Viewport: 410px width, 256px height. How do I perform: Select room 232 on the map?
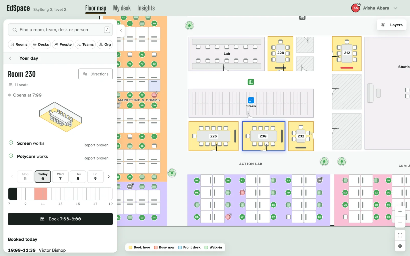pos(301,136)
